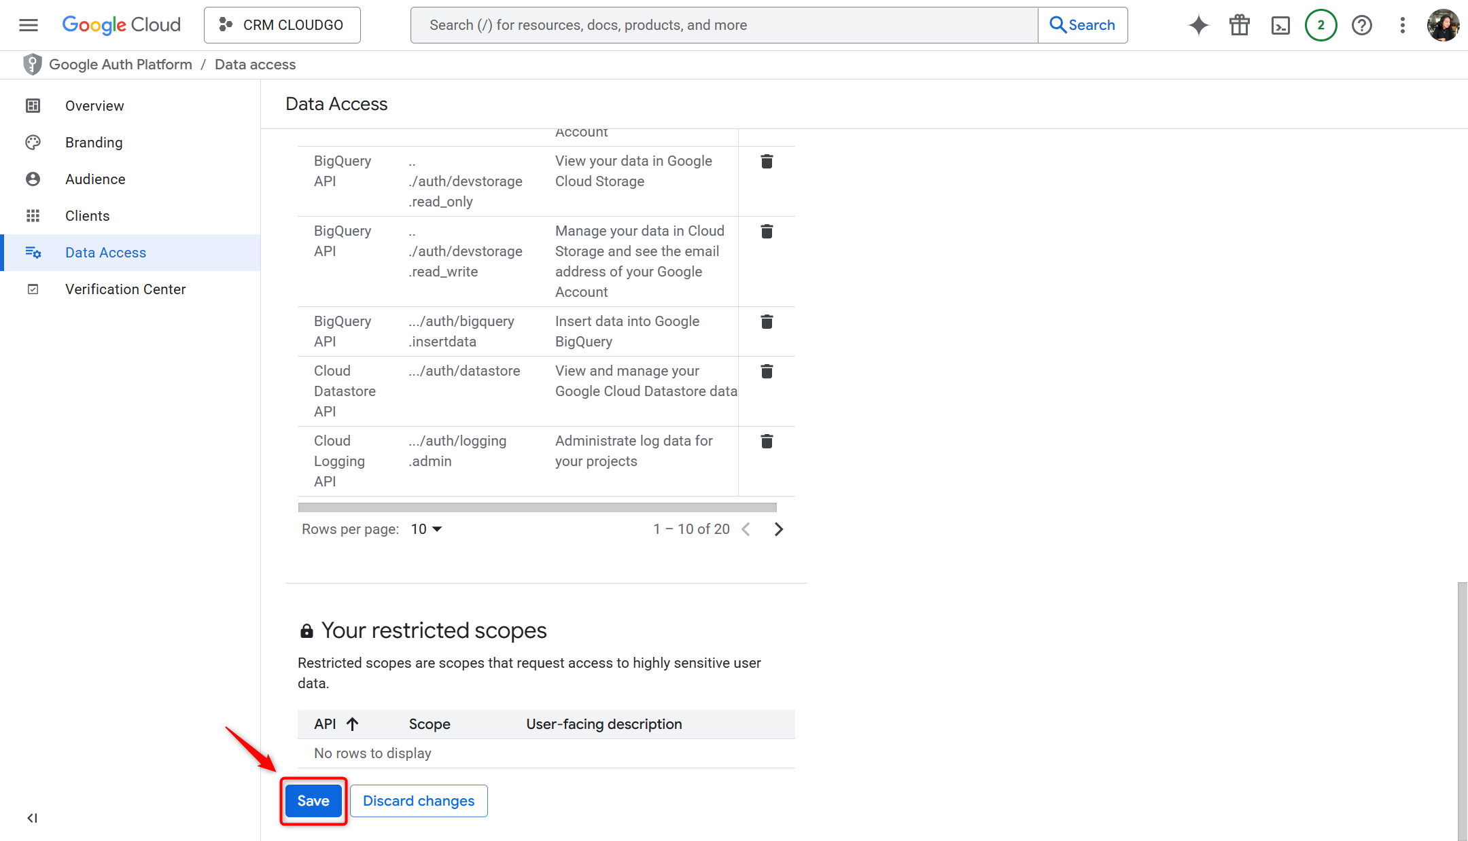
Task: Open your profile avatar menu
Action: (x=1442, y=24)
